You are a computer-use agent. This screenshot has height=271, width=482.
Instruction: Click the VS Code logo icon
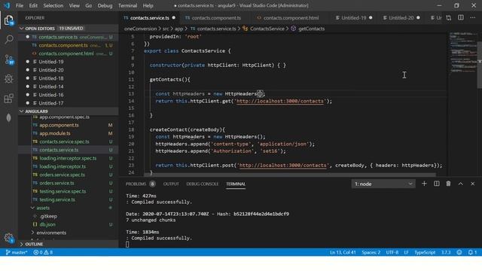[x=7, y=5]
